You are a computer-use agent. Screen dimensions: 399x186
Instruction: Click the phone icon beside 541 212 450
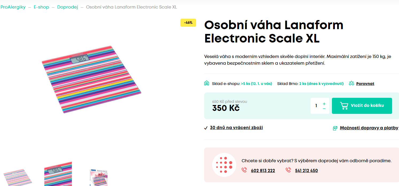(x=288, y=170)
